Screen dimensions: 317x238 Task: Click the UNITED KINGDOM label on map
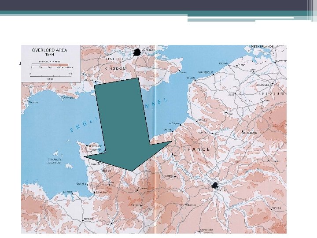coord(115,64)
